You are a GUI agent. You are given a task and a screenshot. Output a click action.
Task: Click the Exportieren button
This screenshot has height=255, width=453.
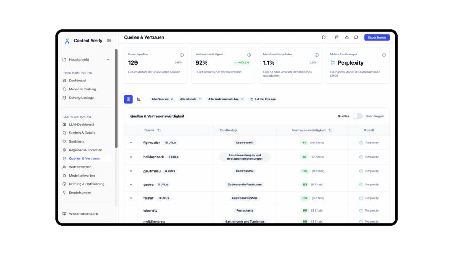tap(376, 37)
